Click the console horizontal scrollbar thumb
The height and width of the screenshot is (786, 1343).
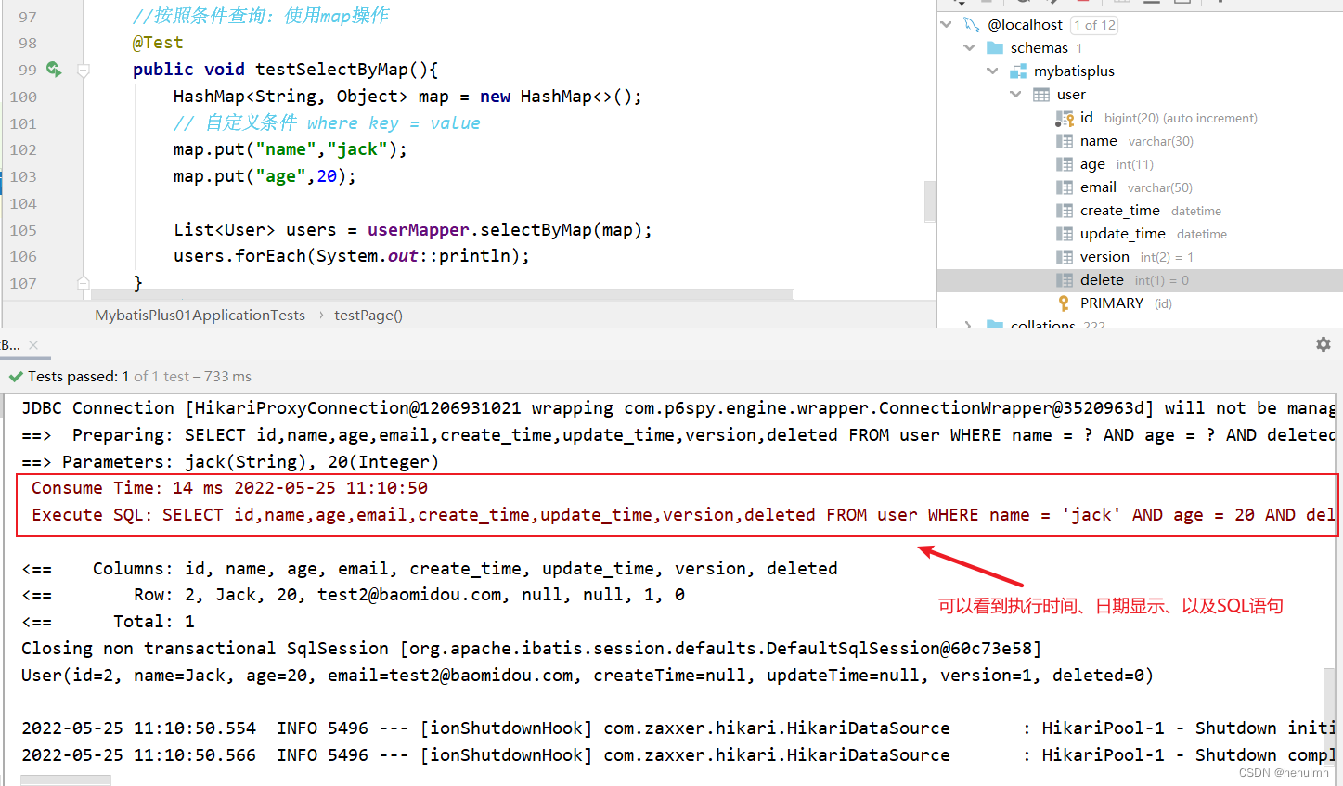[65, 780]
